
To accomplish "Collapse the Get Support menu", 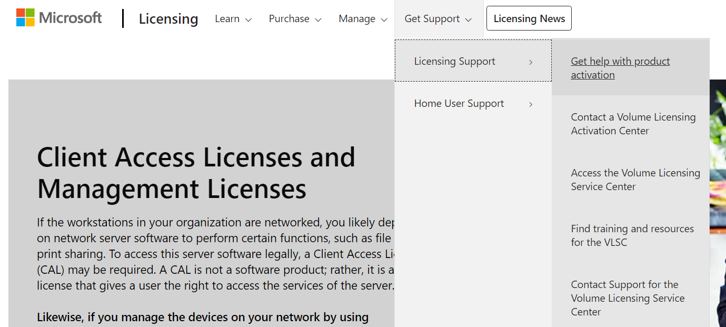I will coord(438,19).
